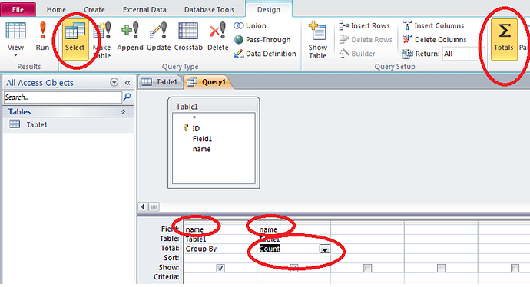This screenshot has height=287, width=530.
Task: Open the Count total dropdown arrow
Action: [x=325, y=249]
